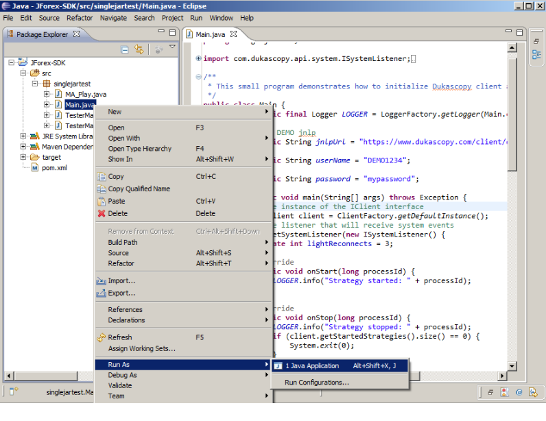Choose Open With in context menu

183,139
